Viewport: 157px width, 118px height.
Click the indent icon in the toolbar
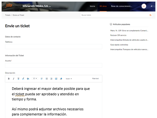tap(51, 79)
